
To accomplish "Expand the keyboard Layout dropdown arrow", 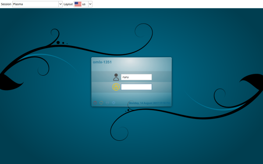I will [x=90, y=4].
